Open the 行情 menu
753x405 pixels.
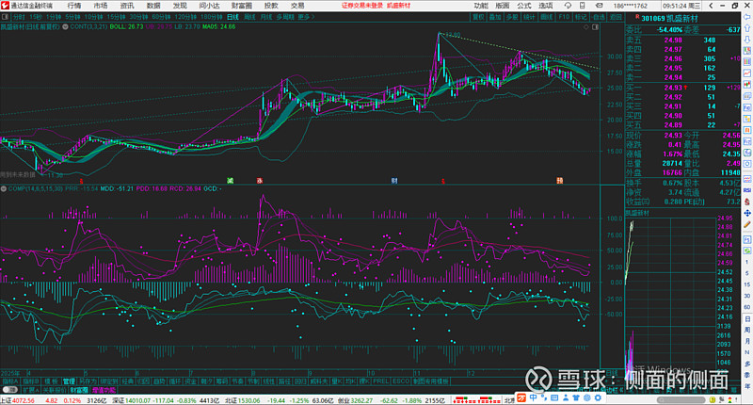tap(74, 6)
